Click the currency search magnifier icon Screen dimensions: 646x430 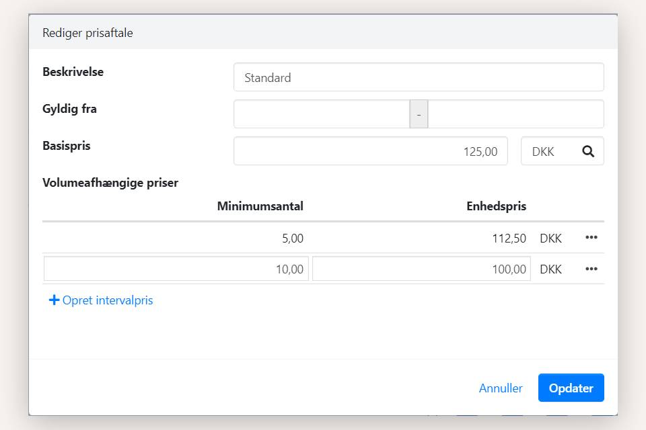point(588,151)
